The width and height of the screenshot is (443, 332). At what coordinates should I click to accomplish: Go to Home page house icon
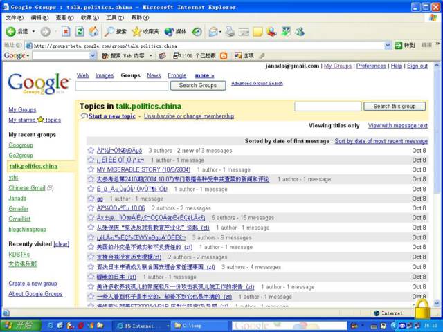coord(93,31)
